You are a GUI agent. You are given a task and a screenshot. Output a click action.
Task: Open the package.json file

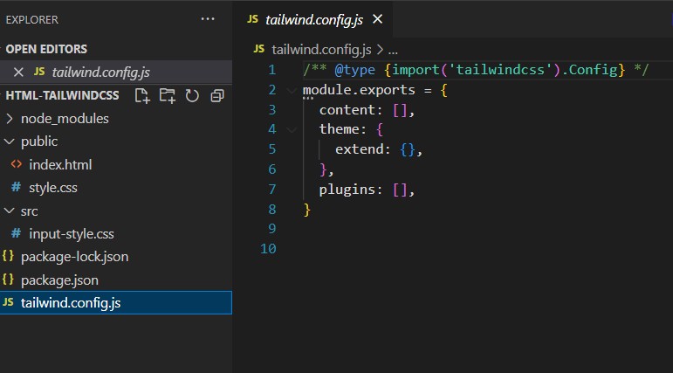pyautogui.click(x=59, y=280)
